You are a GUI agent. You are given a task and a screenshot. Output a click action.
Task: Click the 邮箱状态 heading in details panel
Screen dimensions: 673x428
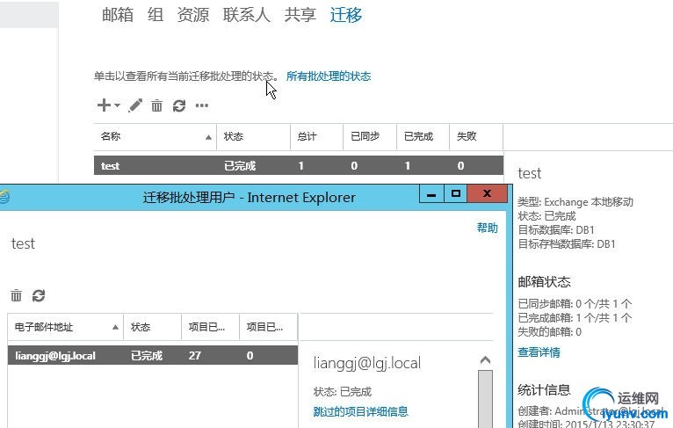[544, 282]
